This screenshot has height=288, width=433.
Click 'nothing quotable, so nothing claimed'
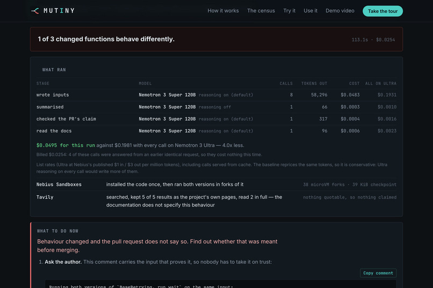(x=350, y=197)
